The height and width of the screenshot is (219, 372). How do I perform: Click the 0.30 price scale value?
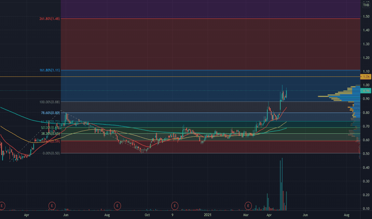pos(366,181)
